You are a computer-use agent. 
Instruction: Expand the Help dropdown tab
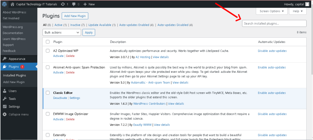297,11
